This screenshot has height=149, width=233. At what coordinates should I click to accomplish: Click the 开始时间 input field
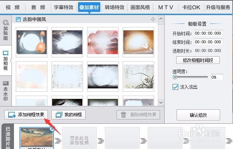pos(209,33)
